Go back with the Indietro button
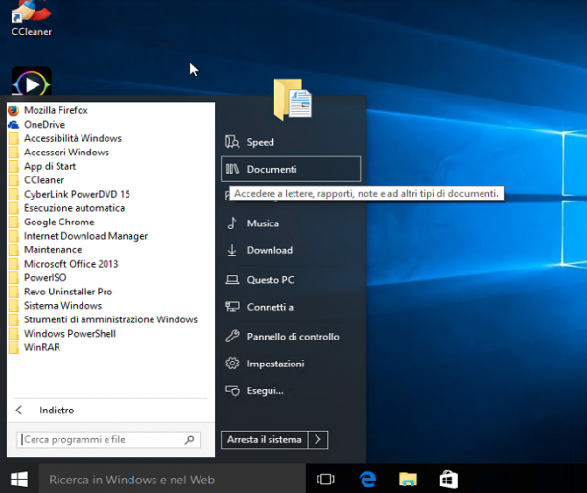This screenshot has width=587, height=493. (45, 410)
